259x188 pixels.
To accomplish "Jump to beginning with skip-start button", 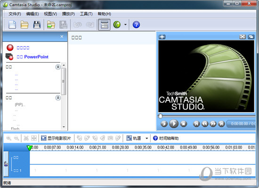I will (x=196, y=124).
